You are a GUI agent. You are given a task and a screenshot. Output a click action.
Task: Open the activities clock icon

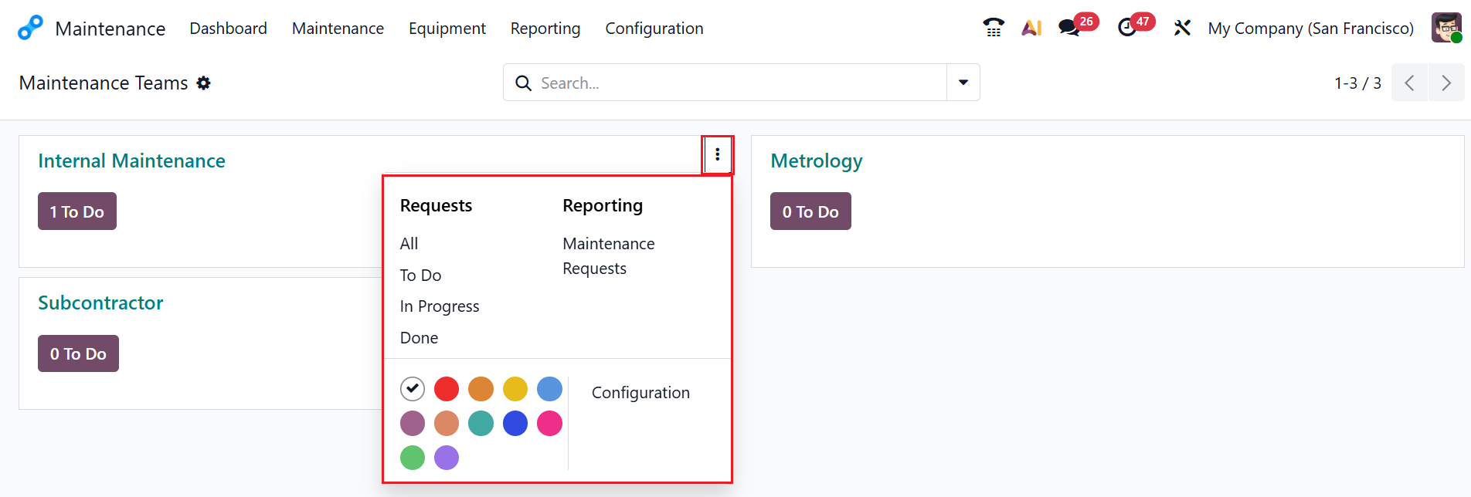(x=1127, y=28)
